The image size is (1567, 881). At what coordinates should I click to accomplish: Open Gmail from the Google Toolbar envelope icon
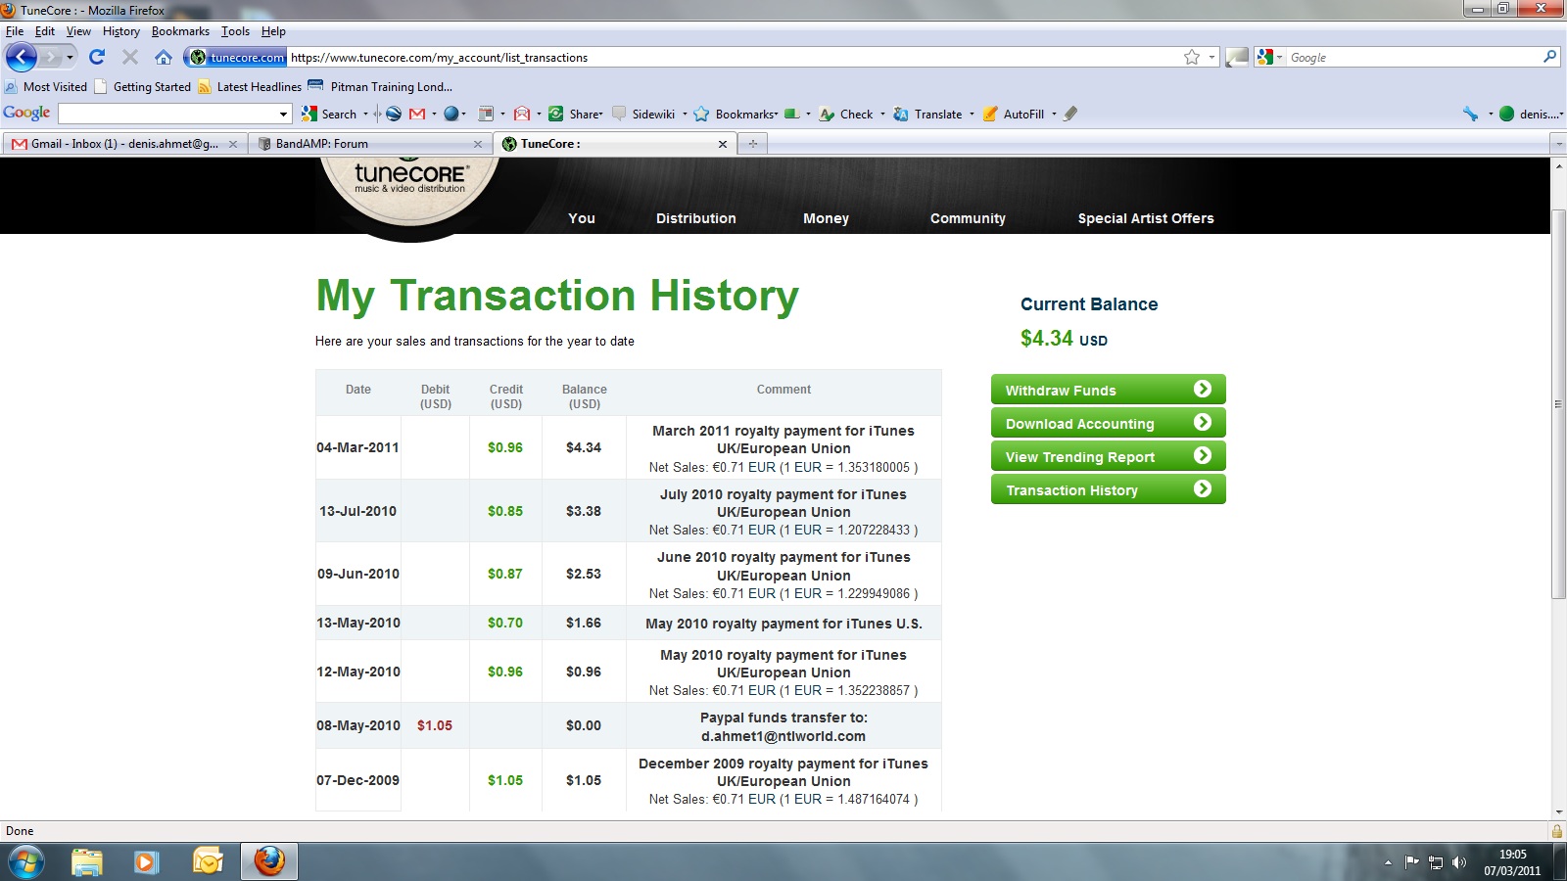pos(417,114)
